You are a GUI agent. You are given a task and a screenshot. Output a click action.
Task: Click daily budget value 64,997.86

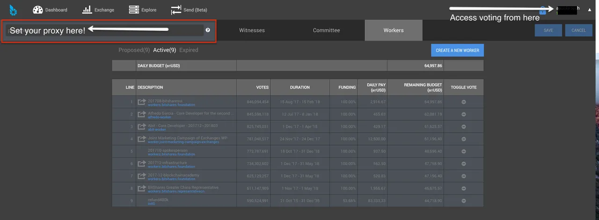point(433,66)
